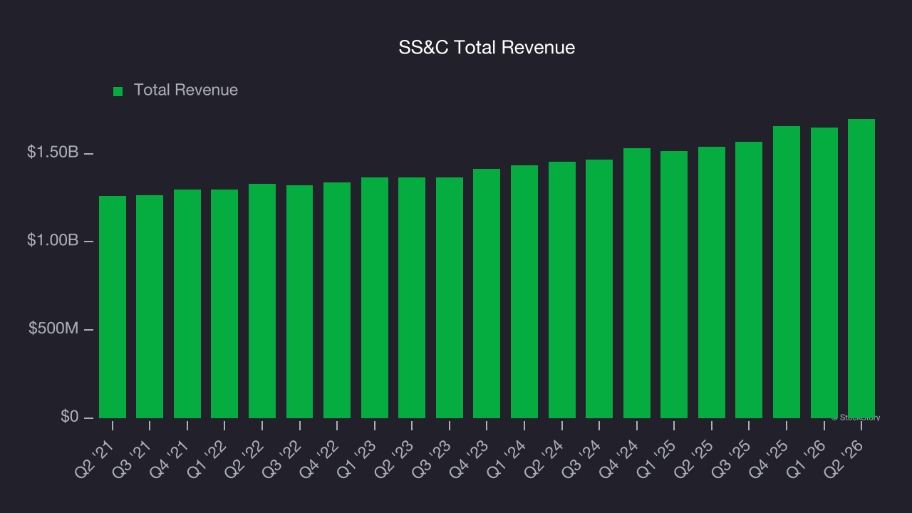Screen dimensions: 912x513
Task: Click the revenue bar for Q2 '24
Action: click(x=562, y=290)
